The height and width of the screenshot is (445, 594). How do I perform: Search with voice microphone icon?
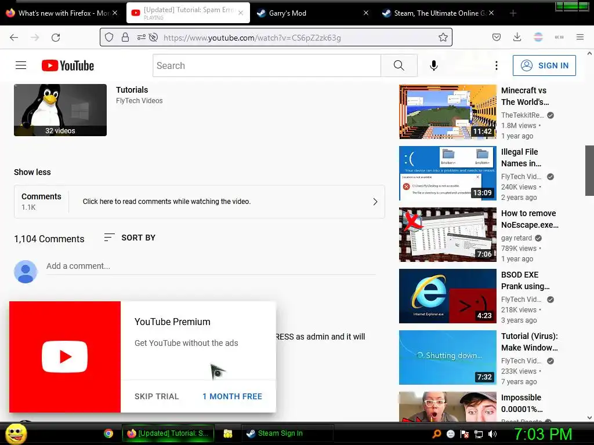click(434, 65)
